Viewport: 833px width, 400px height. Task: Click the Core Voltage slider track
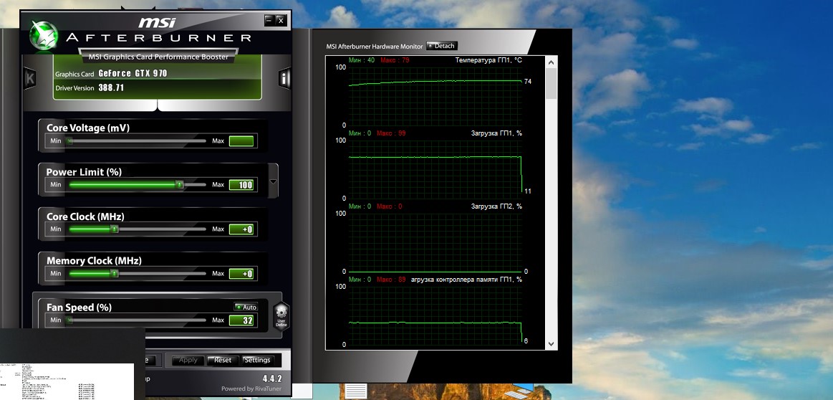pyautogui.click(x=137, y=141)
